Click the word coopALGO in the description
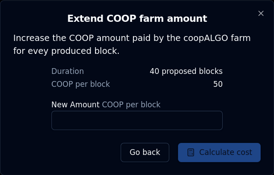This screenshot has height=175, width=274. click(x=205, y=38)
